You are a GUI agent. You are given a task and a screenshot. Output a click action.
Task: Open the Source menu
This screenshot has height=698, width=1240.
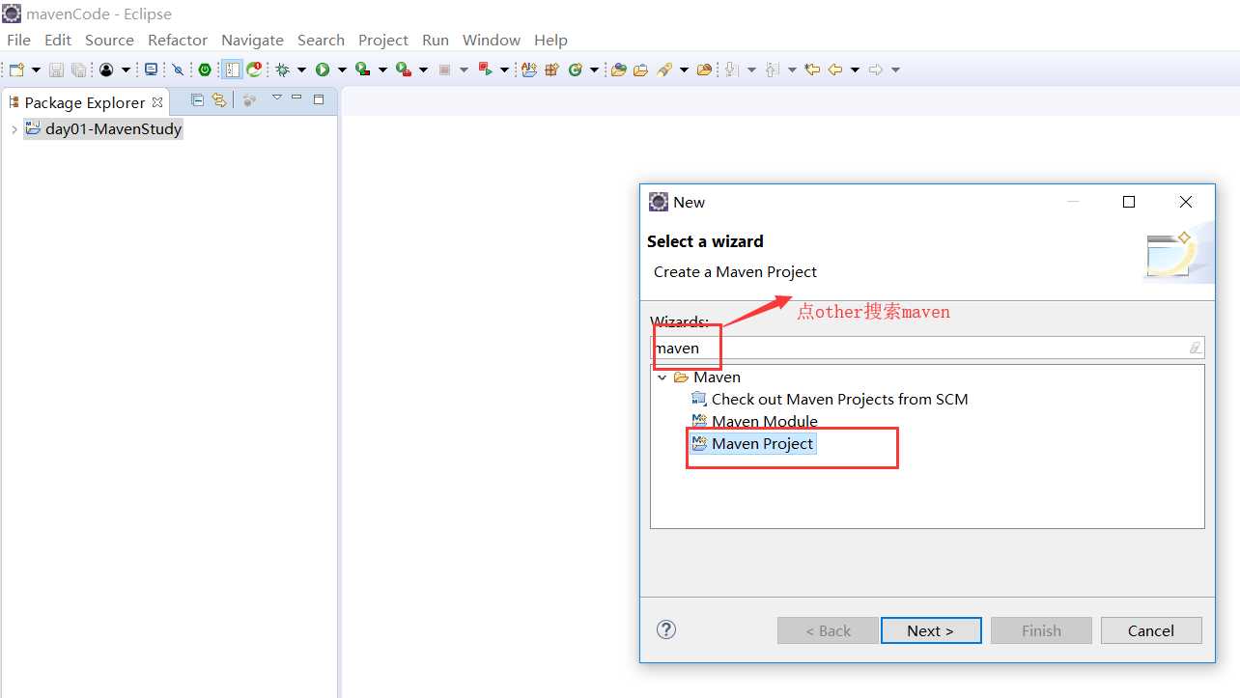(109, 40)
